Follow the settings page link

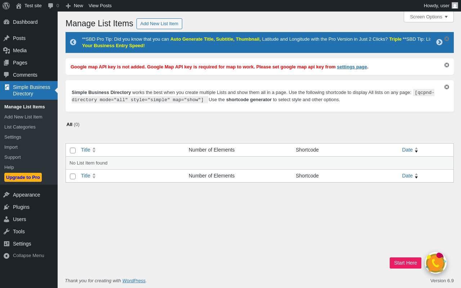coord(352,67)
